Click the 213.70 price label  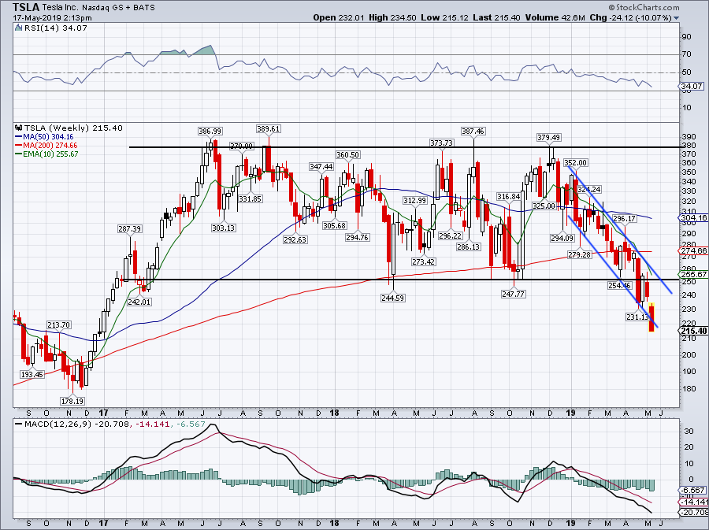point(59,324)
